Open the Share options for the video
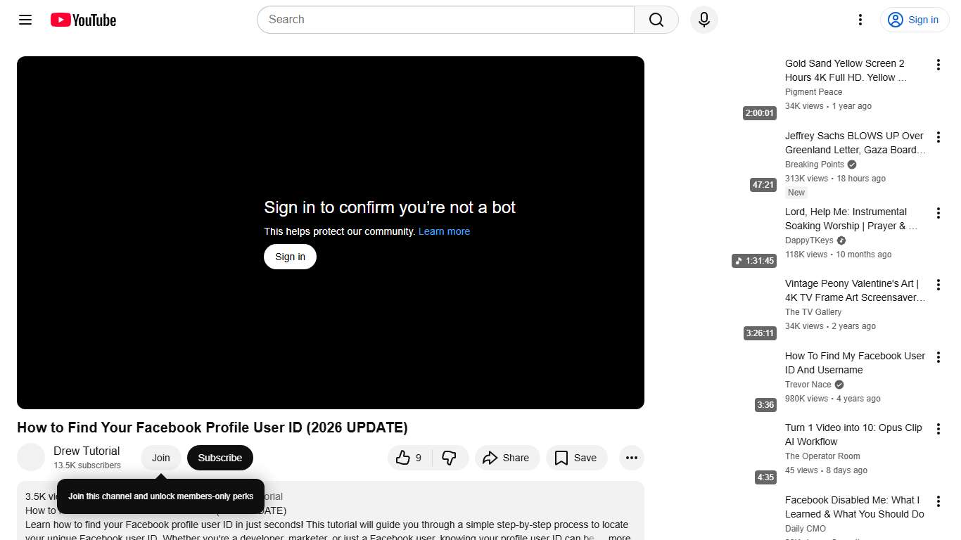The width and height of the screenshot is (961, 540). (507, 458)
